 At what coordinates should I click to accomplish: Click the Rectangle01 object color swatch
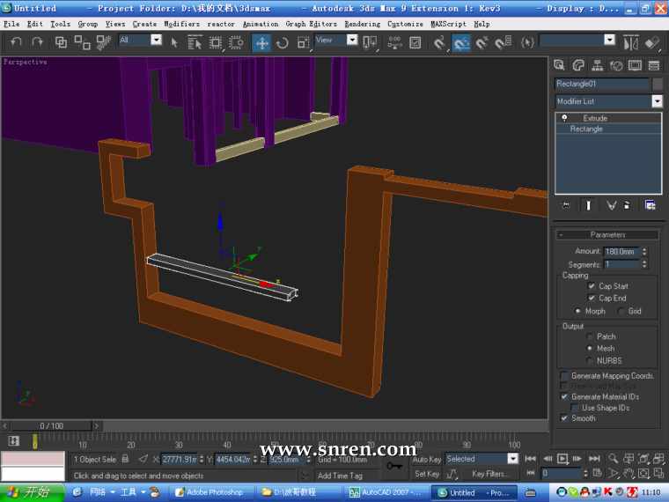(657, 84)
